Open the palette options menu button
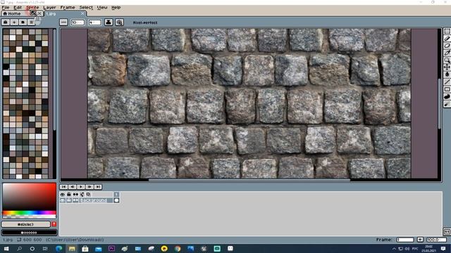Image resolution: width=451 pixels, height=253 pixels. tap(31, 22)
